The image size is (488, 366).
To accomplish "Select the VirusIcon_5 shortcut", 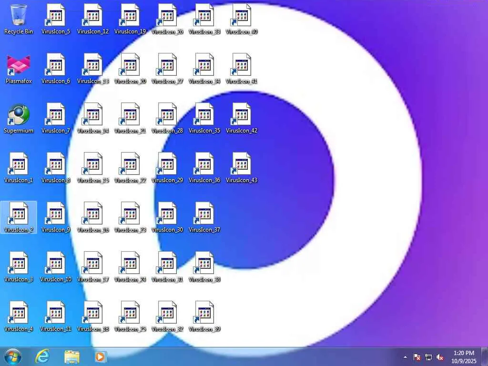I will tap(56, 19).
